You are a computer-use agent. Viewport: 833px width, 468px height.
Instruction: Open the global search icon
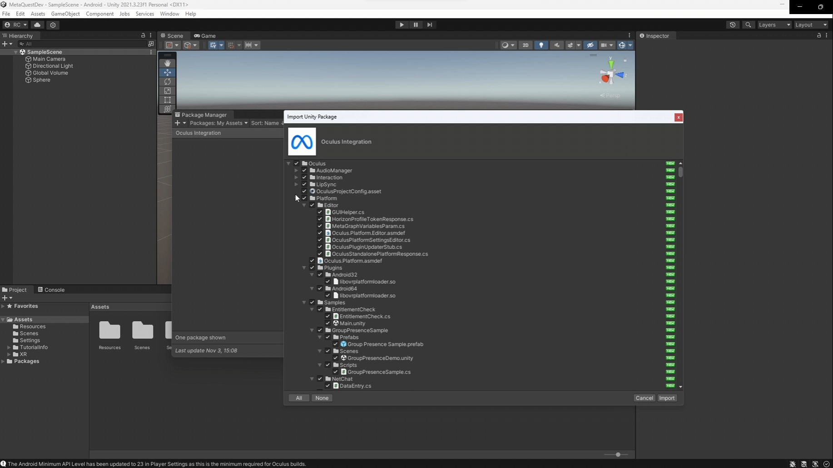pyautogui.click(x=748, y=25)
